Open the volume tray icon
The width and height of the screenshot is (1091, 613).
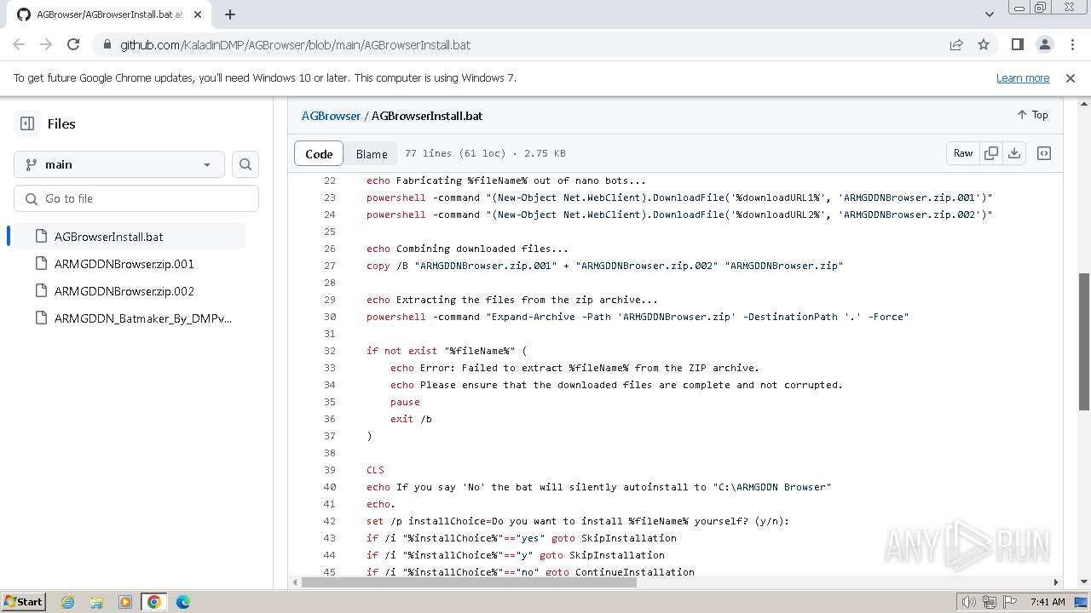(x=968, y=602)
